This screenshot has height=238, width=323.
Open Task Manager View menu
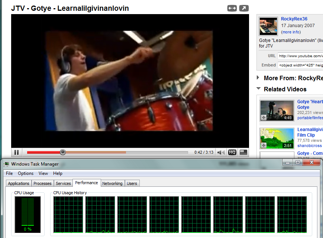(43, 173)
